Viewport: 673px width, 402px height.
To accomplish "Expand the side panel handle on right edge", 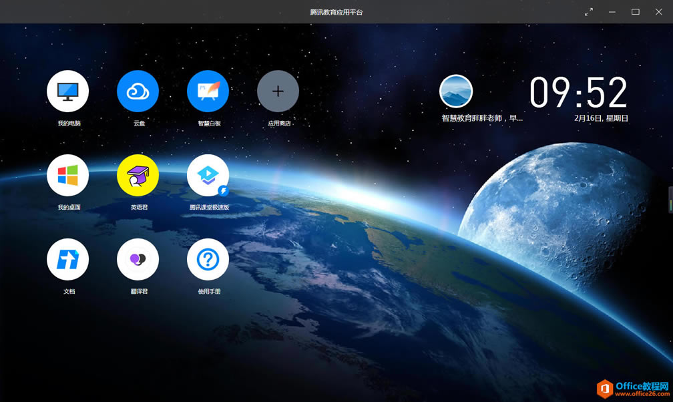I will click(x=670, y=200).
